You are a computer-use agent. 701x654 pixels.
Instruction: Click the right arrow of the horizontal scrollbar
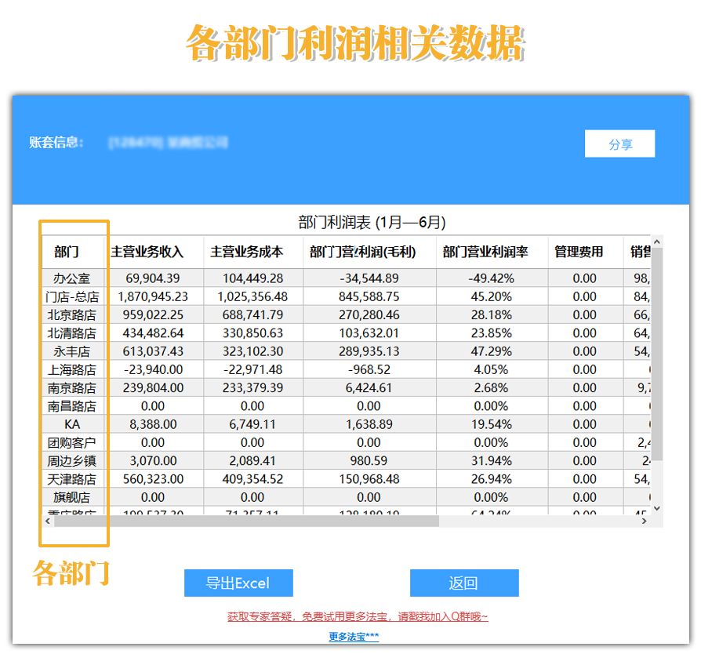coord(646,520)
